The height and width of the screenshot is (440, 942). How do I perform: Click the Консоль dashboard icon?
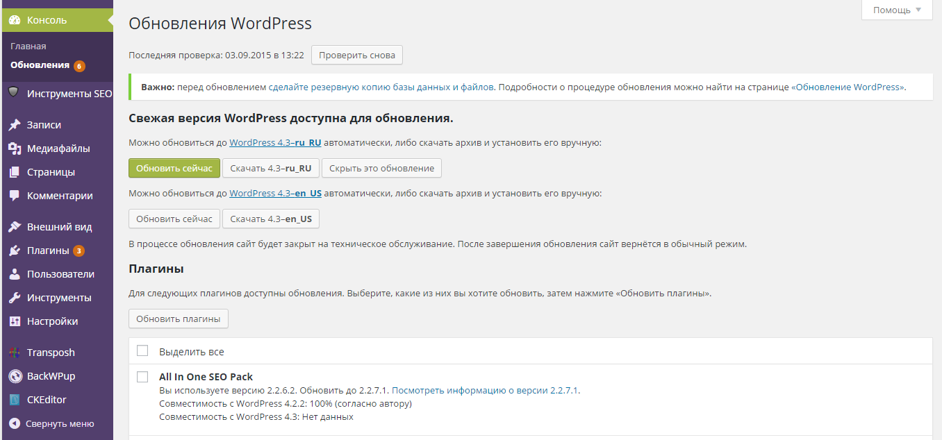click(x=14, y=20)
